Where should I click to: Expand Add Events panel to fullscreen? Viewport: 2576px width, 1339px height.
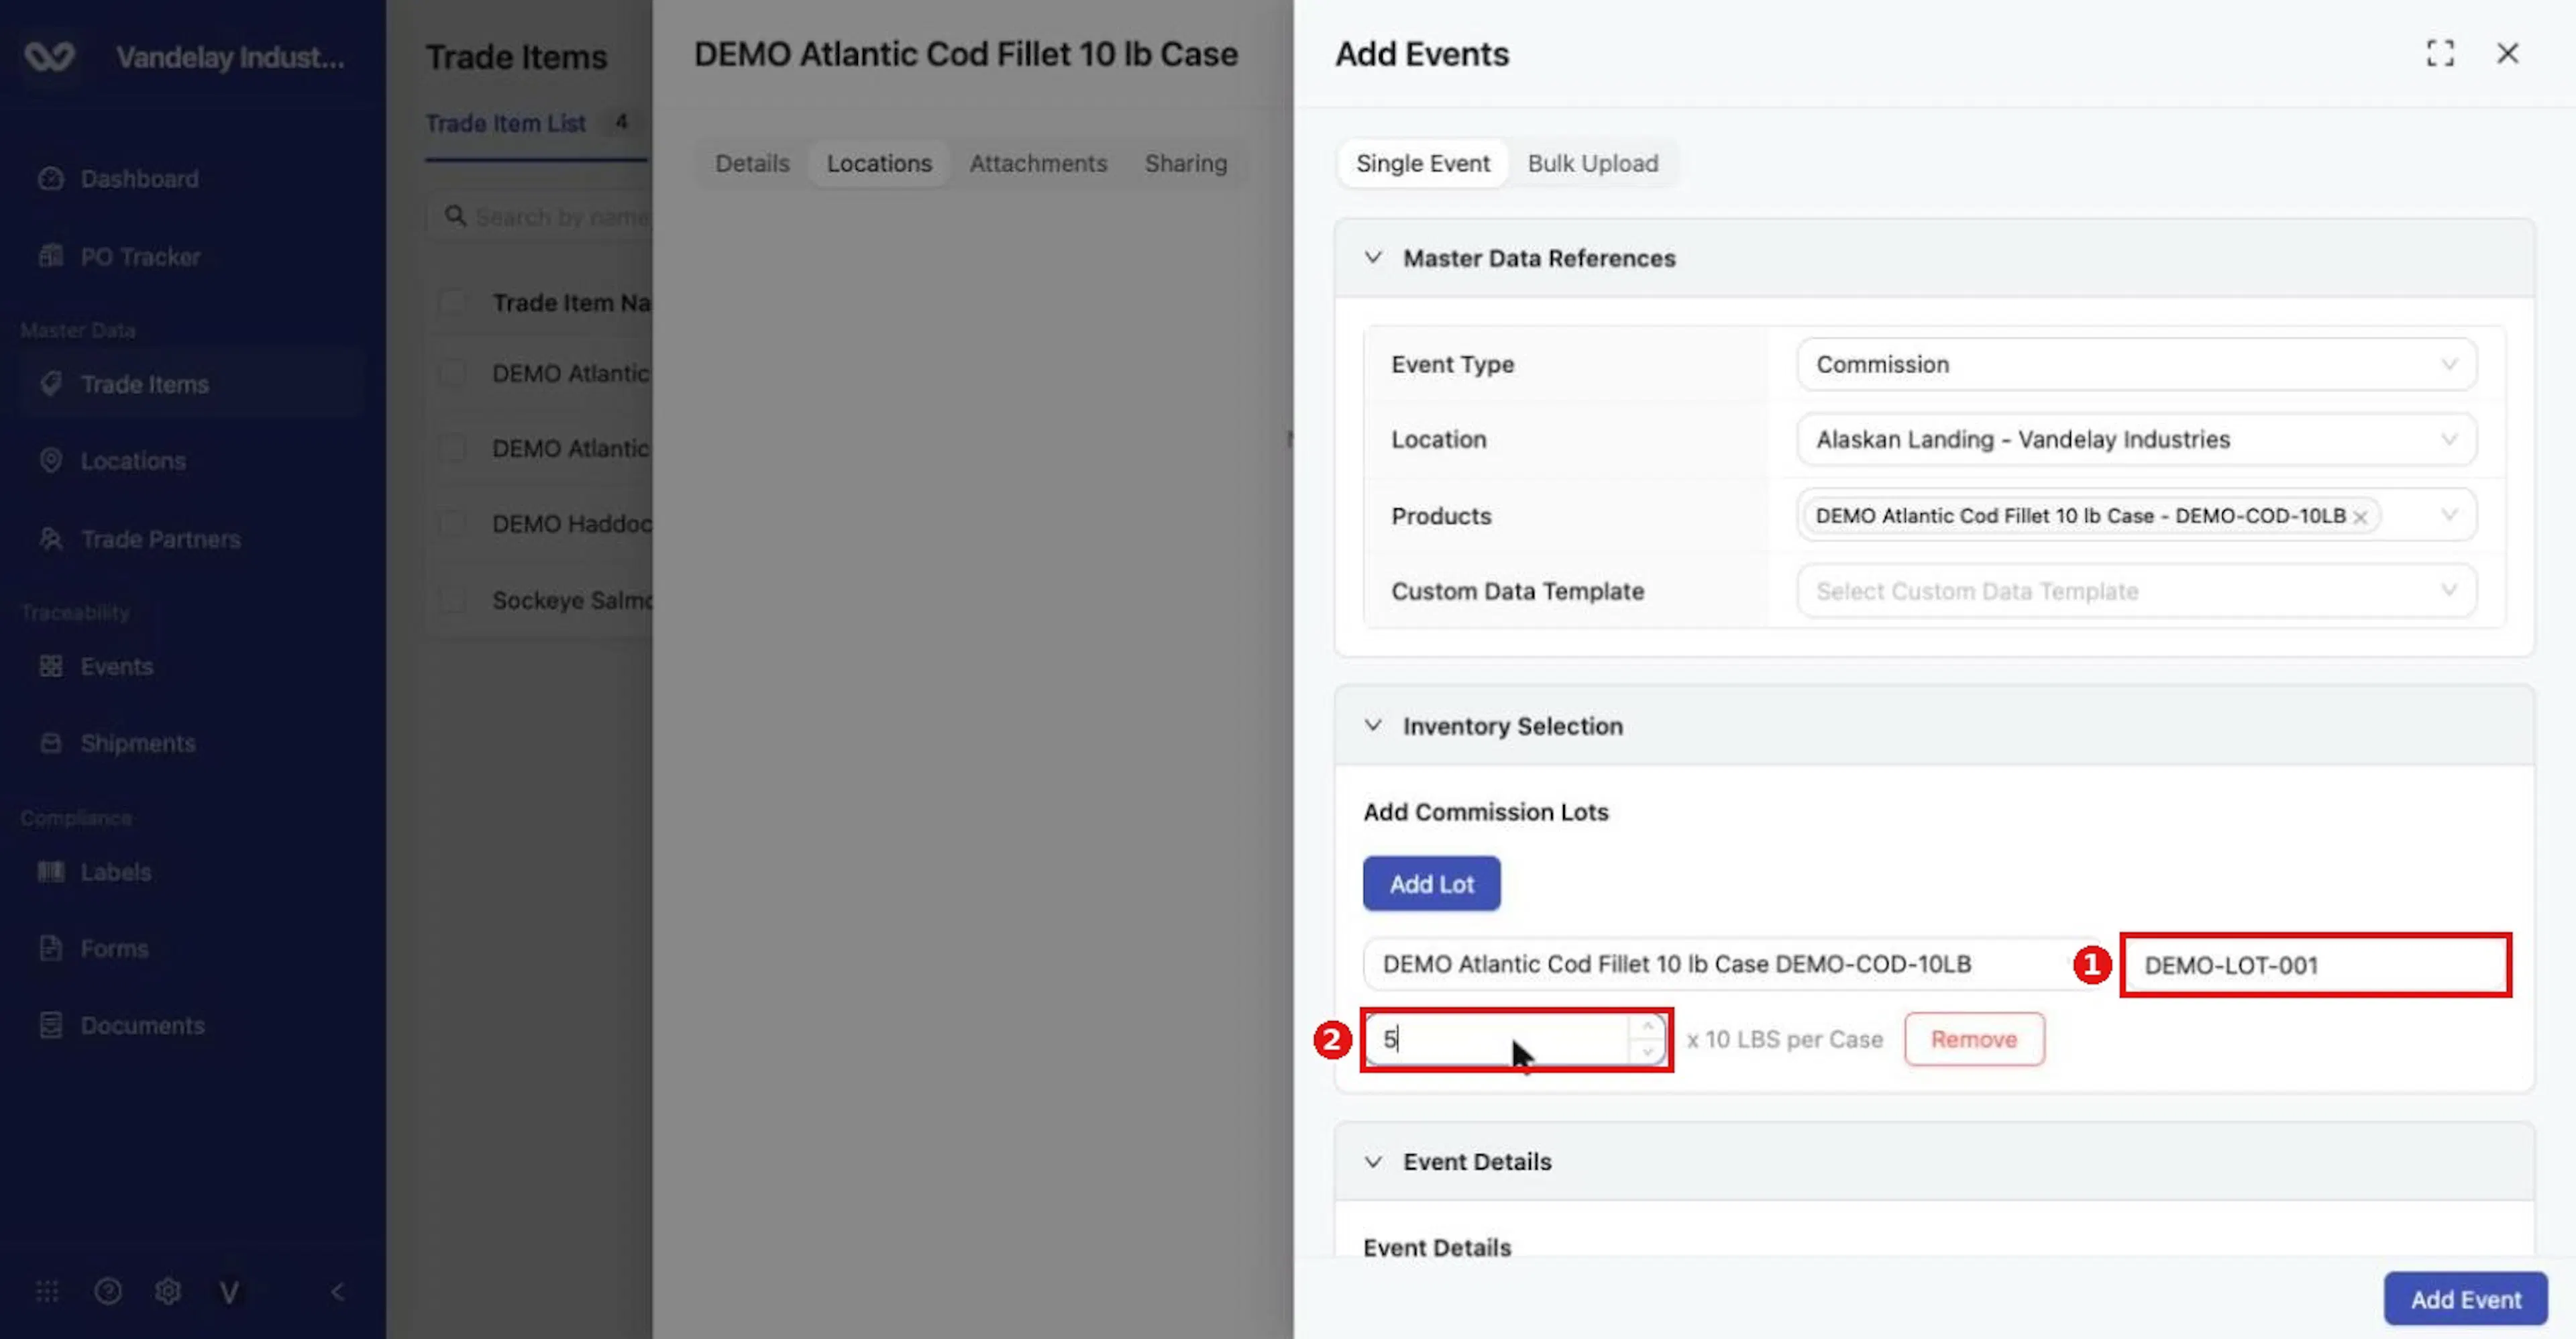pyautogui.click(x=2440, y=54)
